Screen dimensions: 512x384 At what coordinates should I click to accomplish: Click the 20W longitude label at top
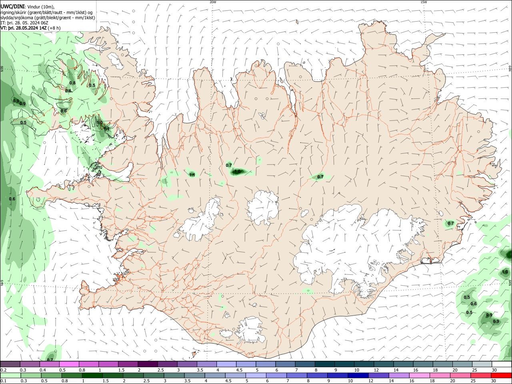coord(213,2)
